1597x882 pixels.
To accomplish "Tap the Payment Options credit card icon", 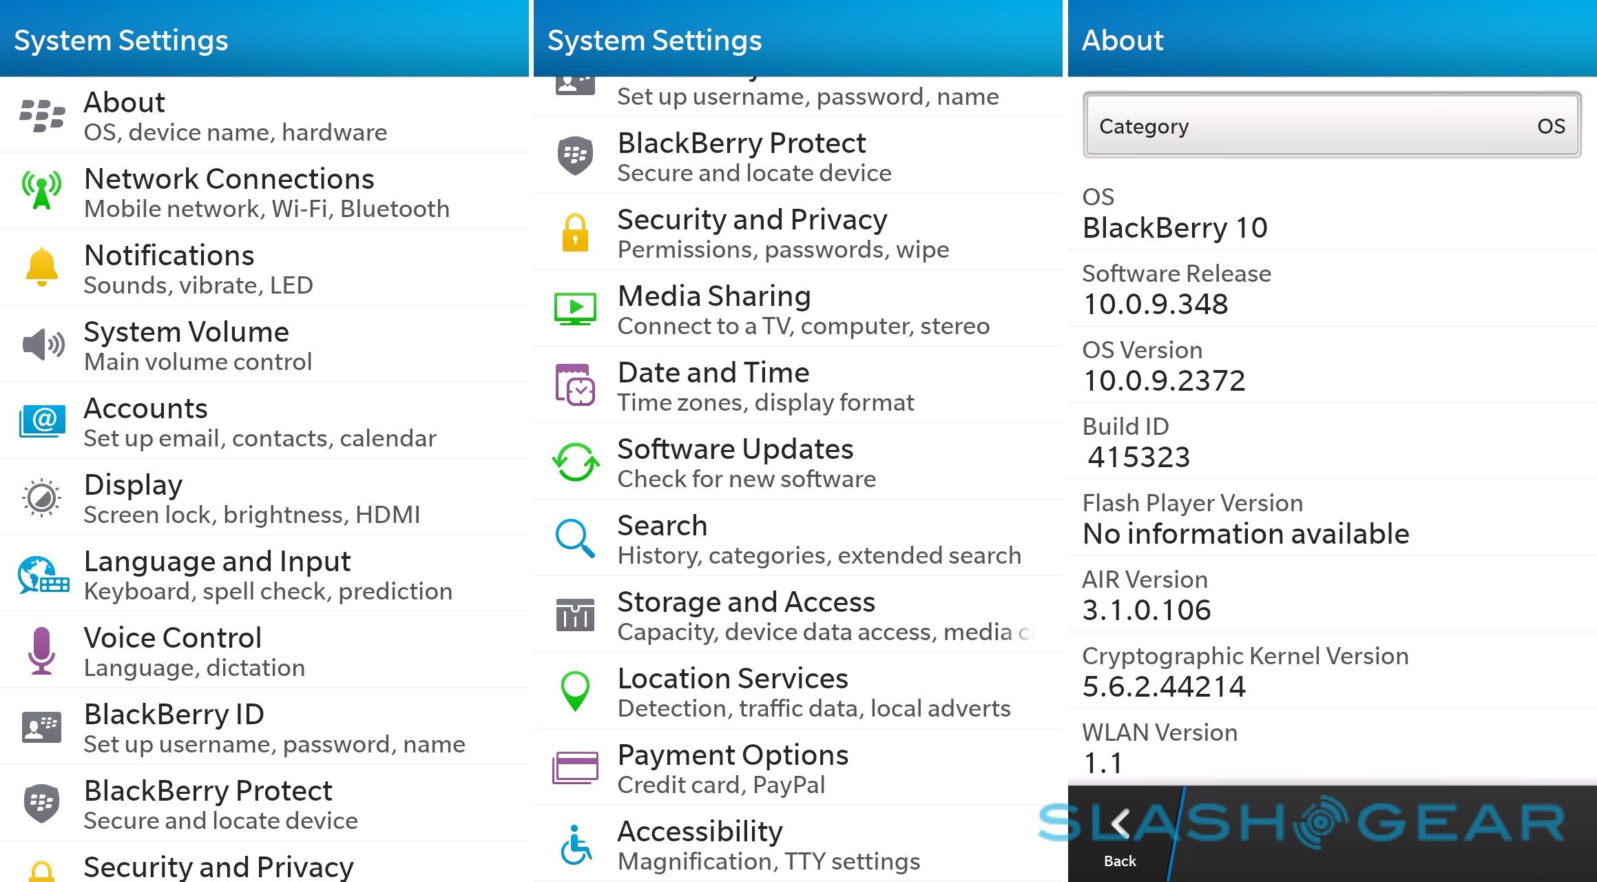I will click(575, 768).
